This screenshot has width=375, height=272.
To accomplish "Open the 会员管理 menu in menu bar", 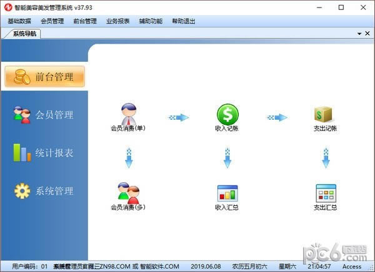I will coord(52,21).
